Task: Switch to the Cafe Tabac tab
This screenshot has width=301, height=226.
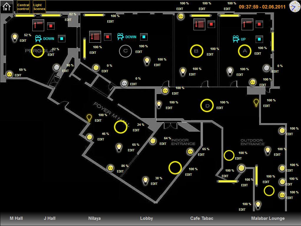Action: [x=201, y=218]
